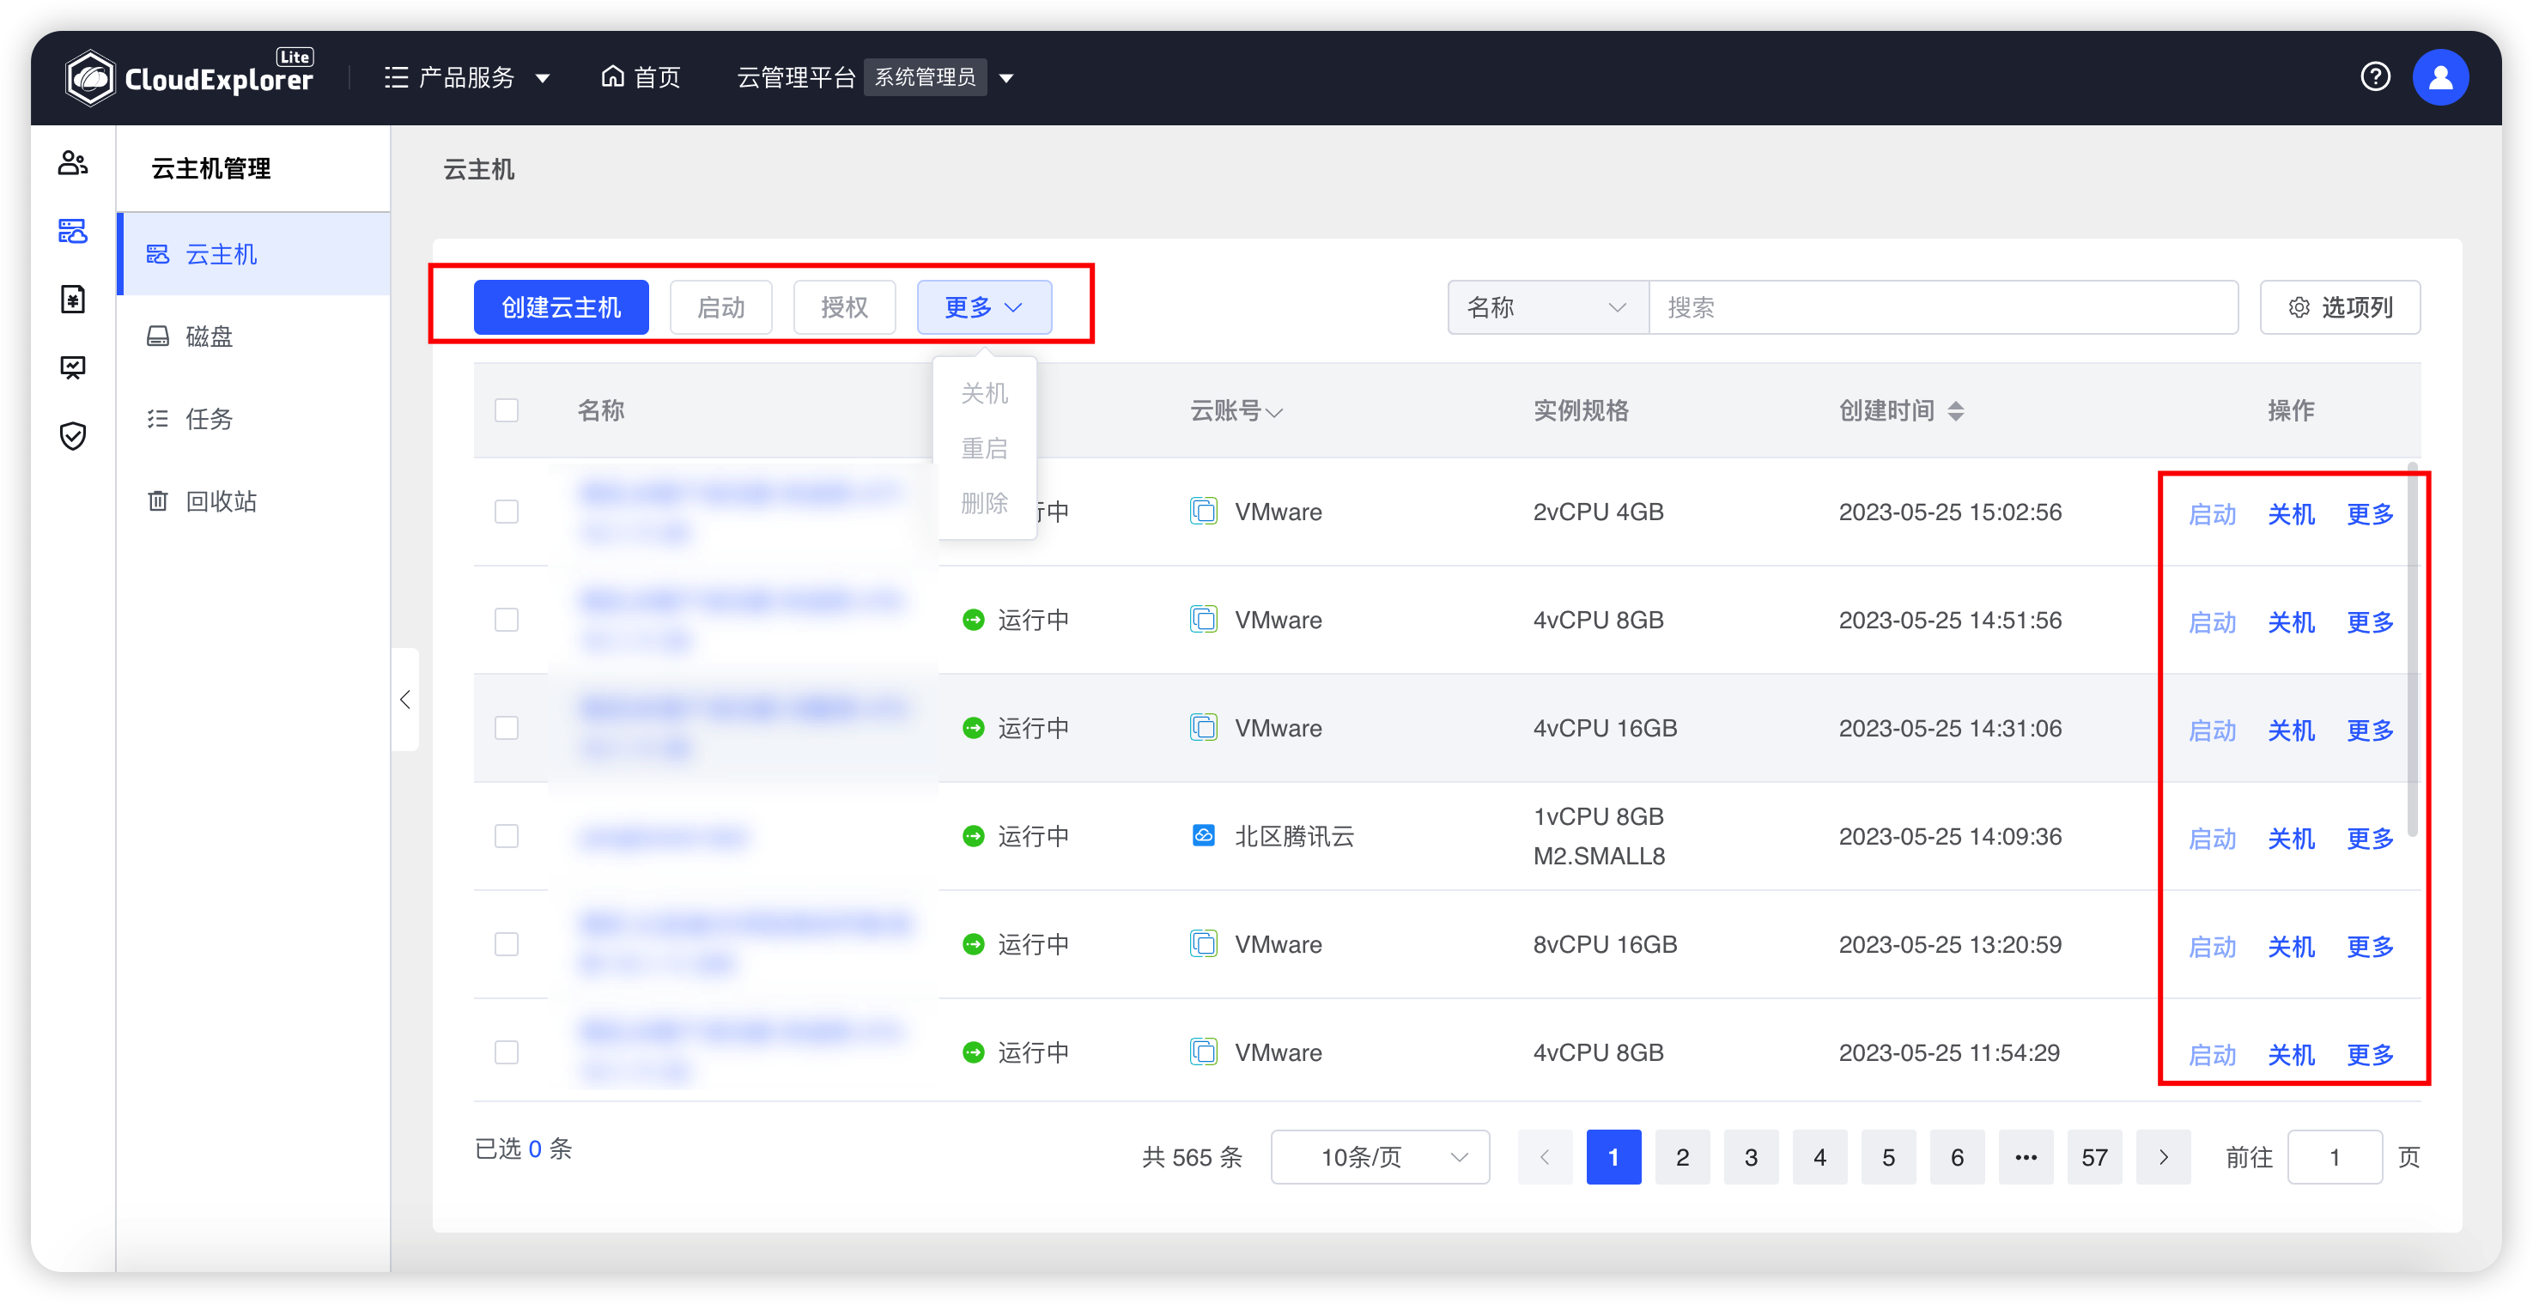Open the user management sidebar icon
Screen dimensions: 2533x1303
click(x=73, y=162)
